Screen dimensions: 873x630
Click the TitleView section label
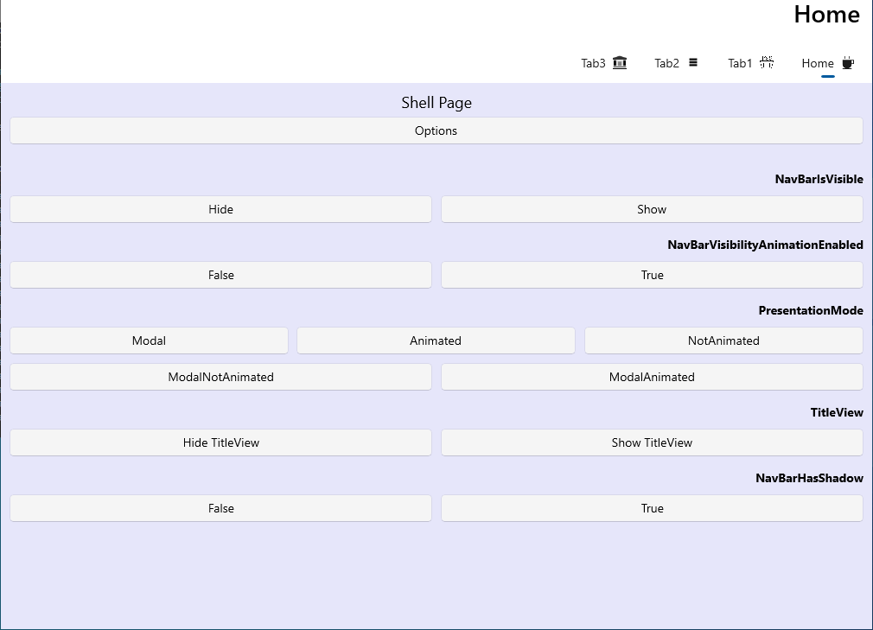(x=837, y=412)
